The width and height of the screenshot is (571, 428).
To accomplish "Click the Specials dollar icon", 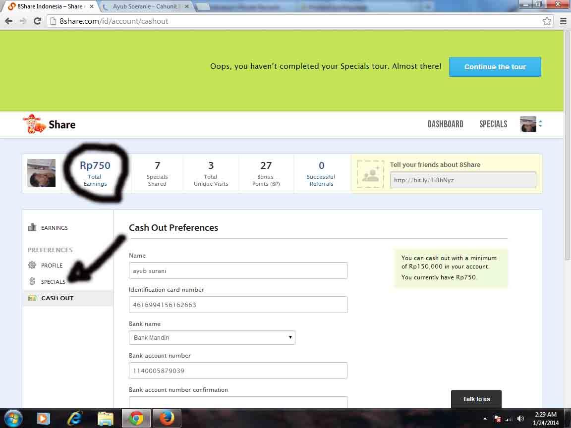I will (32, 281).
